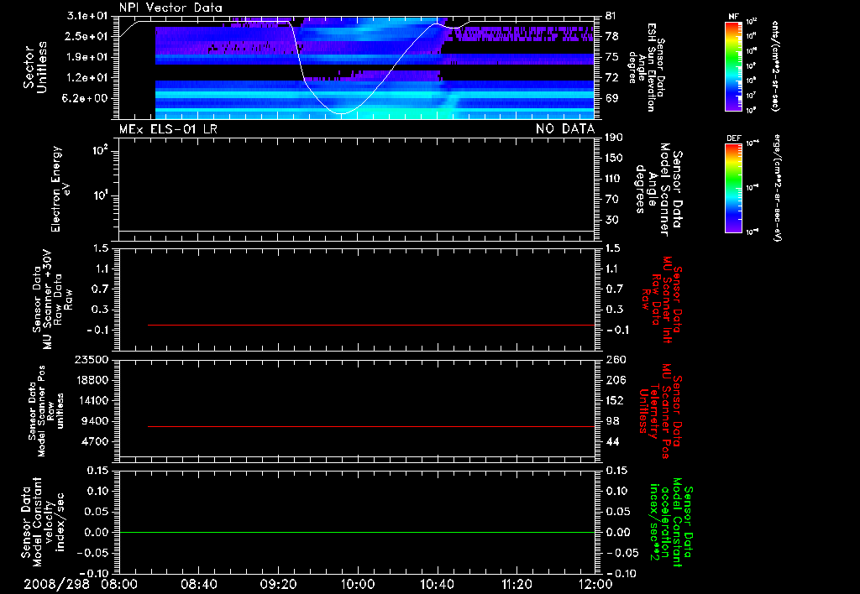
Task: Click the Sector Unitless axis label
Action: pos(35,67)
